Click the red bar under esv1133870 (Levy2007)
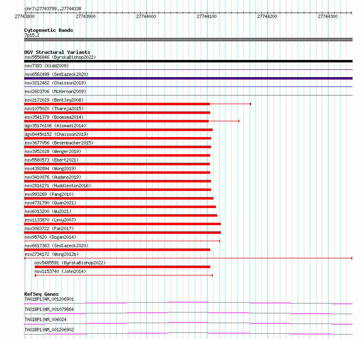Screen dimensions: 364x339 [123, 224]
